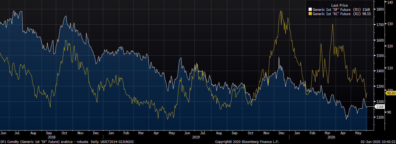Select the Generic 1st 'DF' Future legend entry
396x144 pixels.
point(340,10)
